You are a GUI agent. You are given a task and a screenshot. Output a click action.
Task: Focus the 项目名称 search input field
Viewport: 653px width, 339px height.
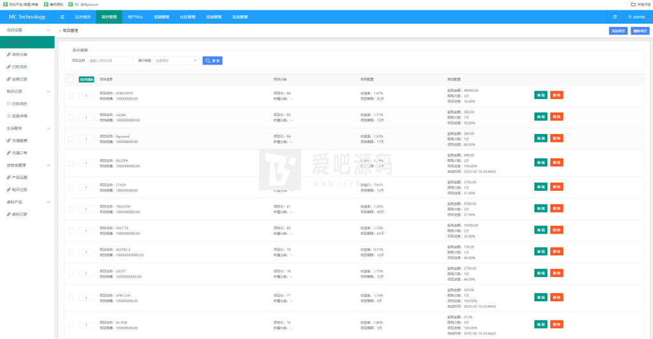coord(110,61)
